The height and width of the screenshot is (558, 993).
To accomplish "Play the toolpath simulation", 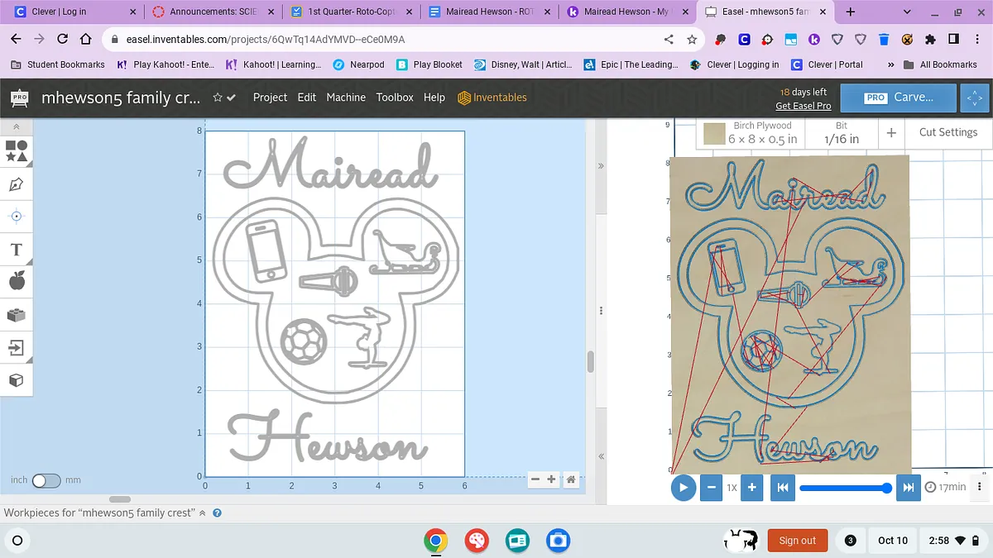I will pos(683,487).
